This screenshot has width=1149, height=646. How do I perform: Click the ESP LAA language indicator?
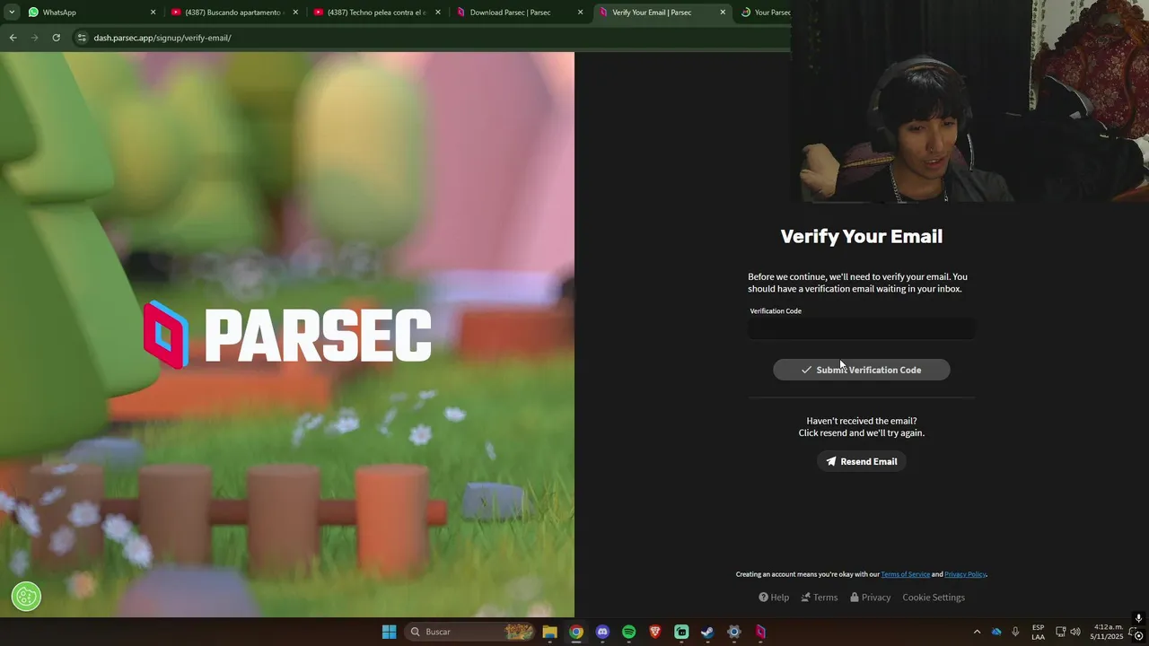coord(1038,632)
